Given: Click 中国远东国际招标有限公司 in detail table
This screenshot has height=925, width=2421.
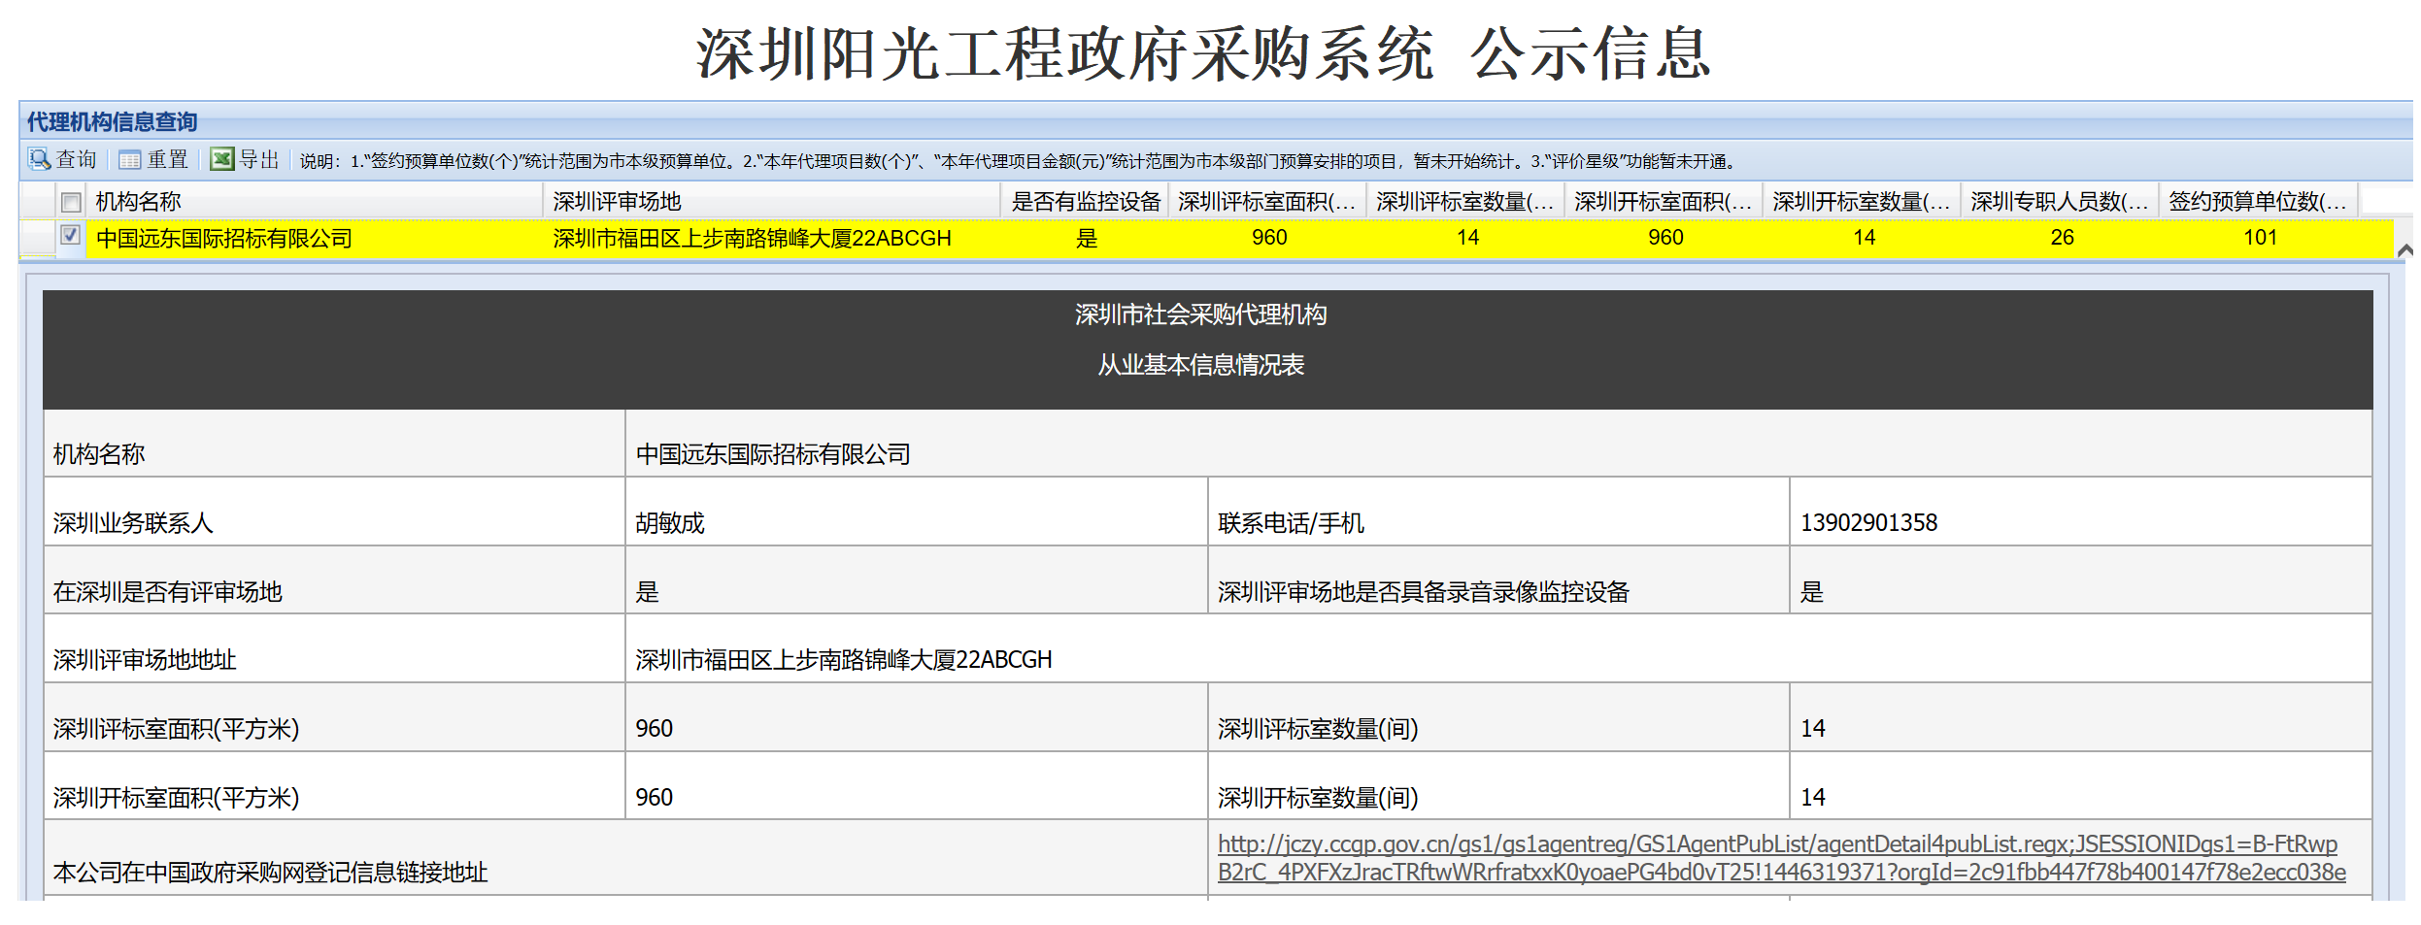Looking at the screenshot, I should [773, 454].
